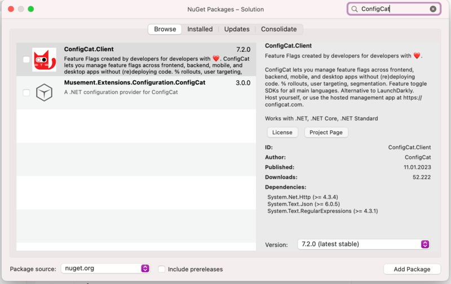Tick the Musement.Extensions.Configuration.ConfigCat checkbox
This screenshot has width=451, height=284.
[26, 92]
